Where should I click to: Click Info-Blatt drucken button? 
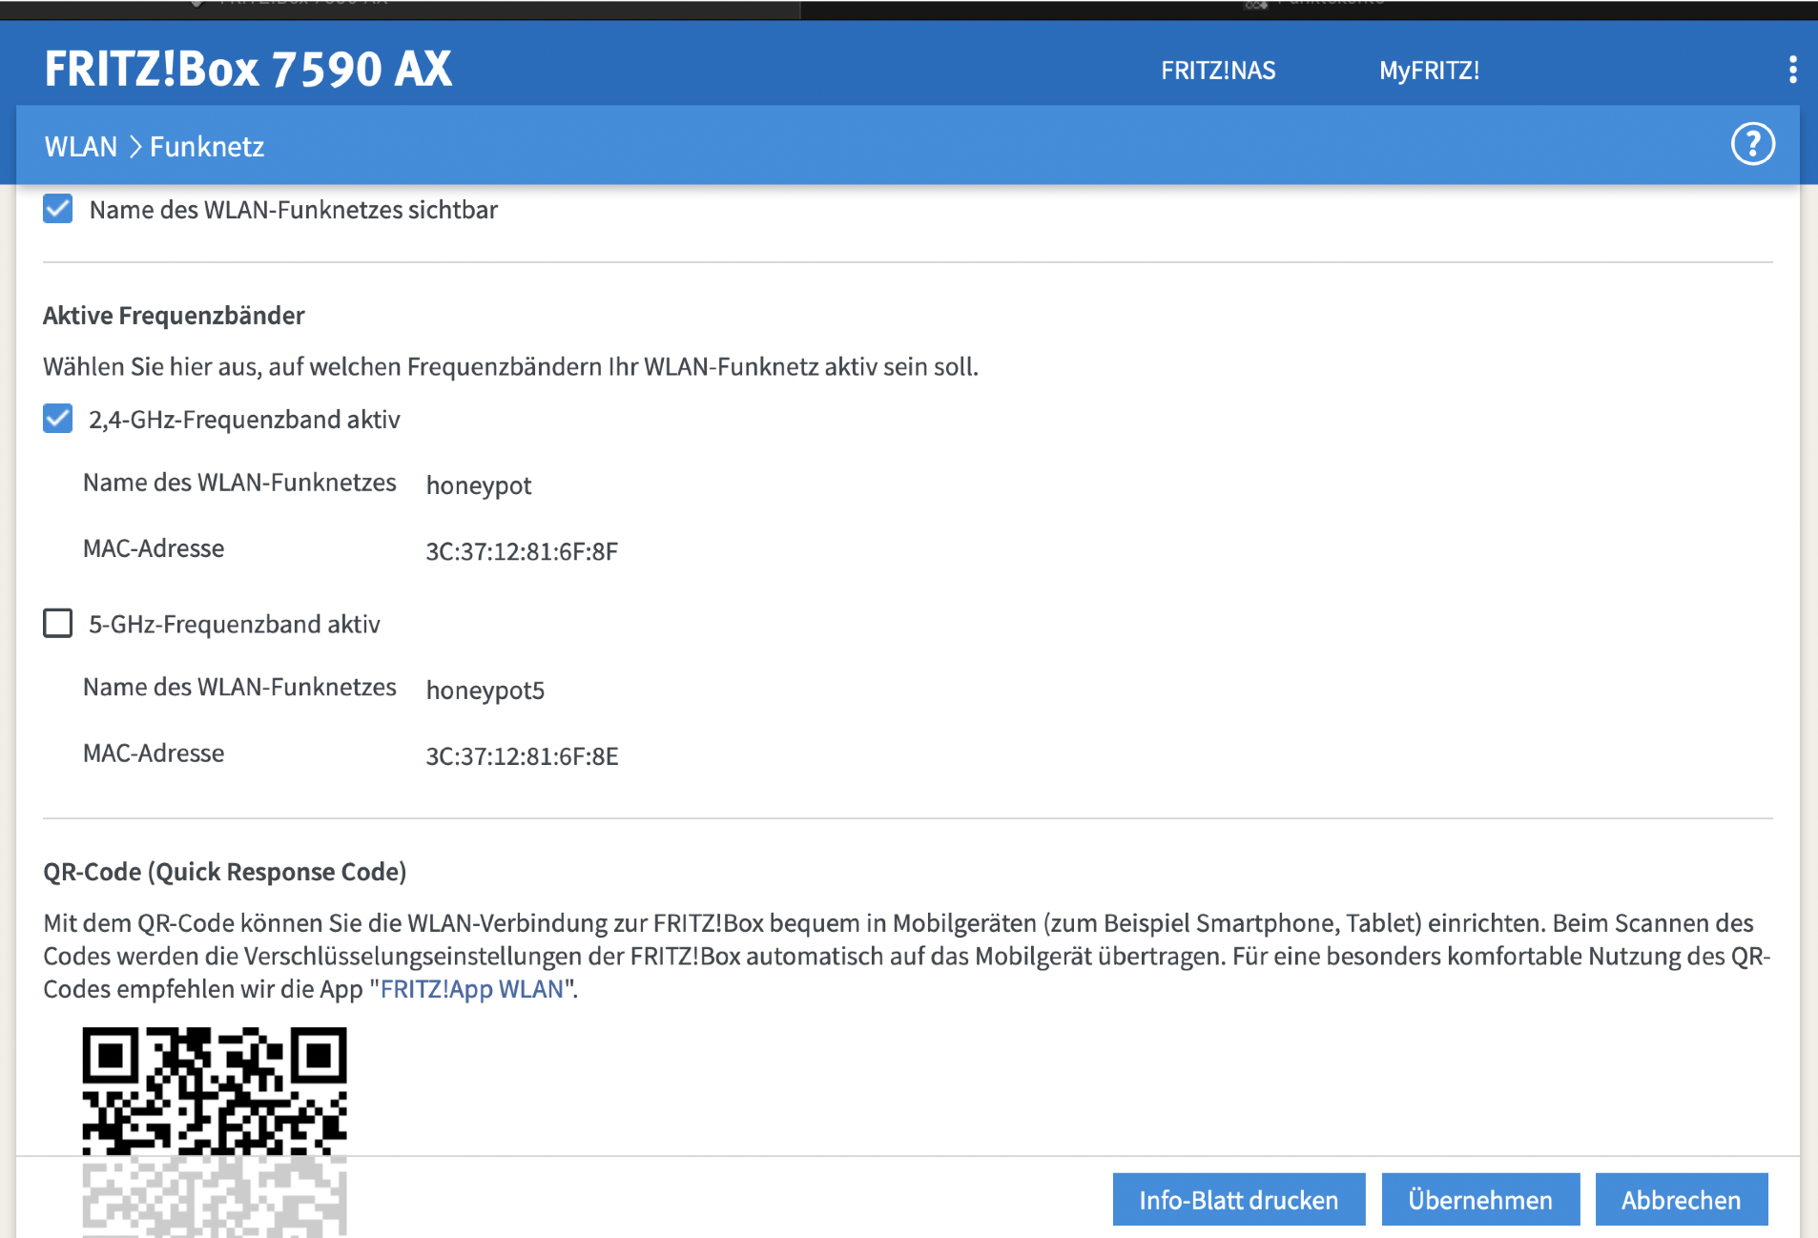pos(1238,1200)
